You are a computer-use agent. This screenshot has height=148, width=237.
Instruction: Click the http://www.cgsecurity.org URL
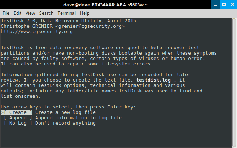[37, 32]
